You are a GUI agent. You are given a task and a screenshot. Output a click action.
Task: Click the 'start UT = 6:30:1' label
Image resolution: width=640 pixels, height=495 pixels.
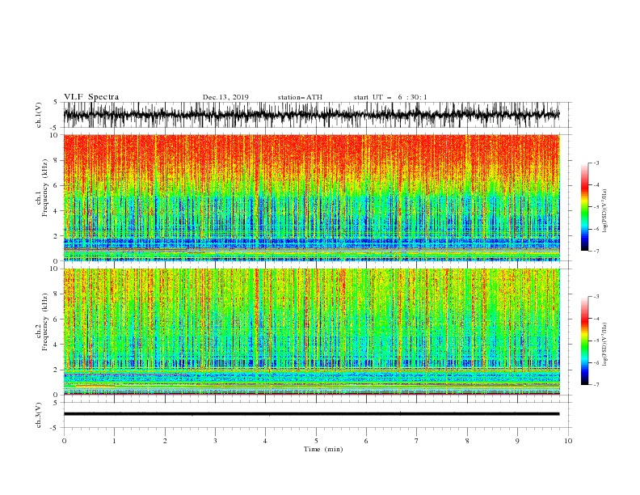pyautogui.click(x=390, y=97)
